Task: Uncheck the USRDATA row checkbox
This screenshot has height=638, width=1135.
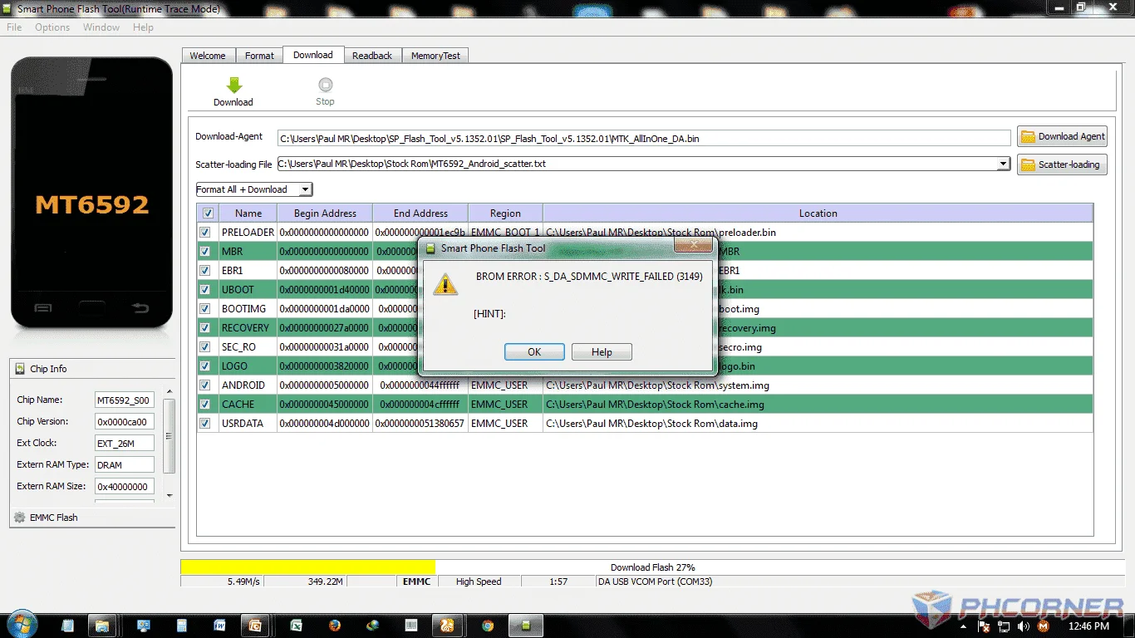Action: 205,424
